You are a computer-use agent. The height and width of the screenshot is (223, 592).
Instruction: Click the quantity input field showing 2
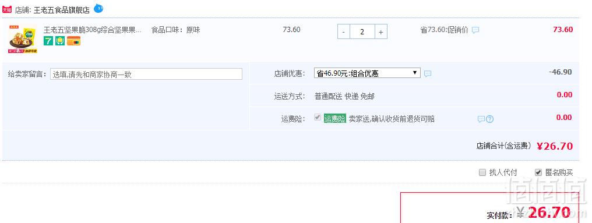coord(362,31)
